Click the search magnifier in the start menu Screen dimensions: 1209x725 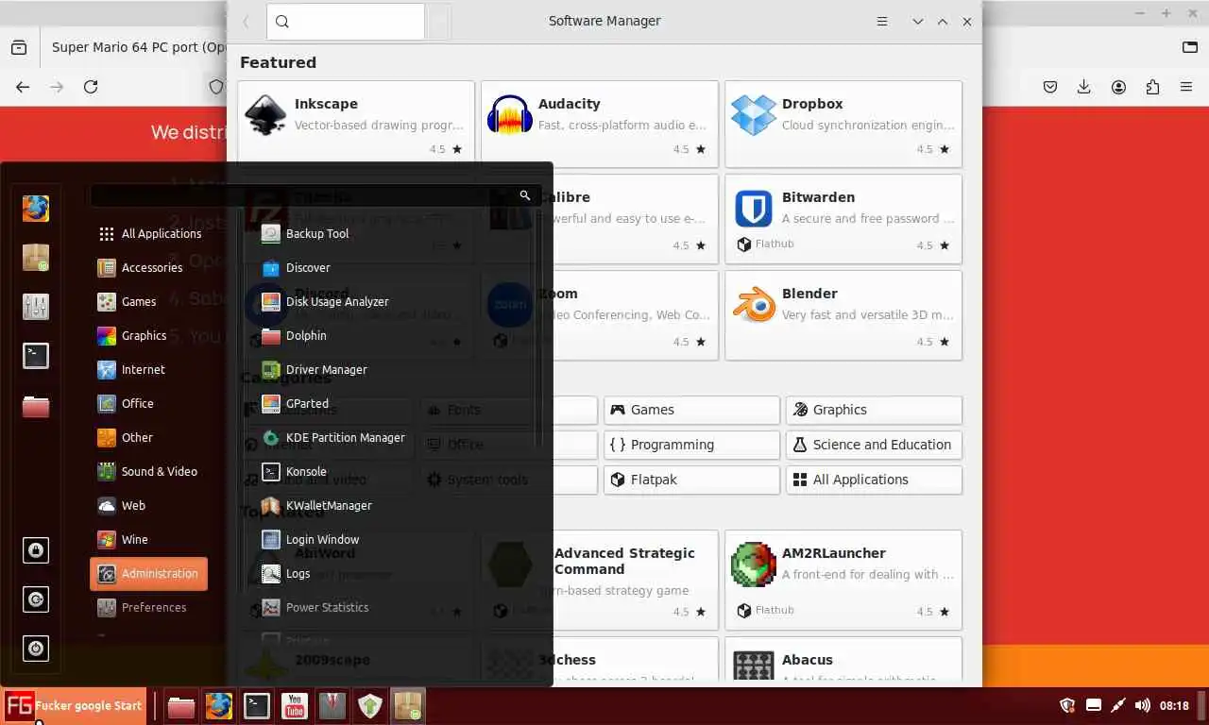click(525, 195)
